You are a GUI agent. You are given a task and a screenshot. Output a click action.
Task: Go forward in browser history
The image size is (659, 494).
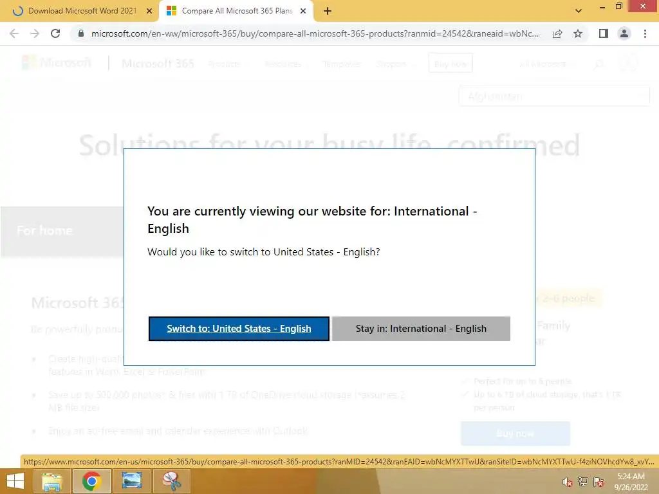click(x=35, y=33)
